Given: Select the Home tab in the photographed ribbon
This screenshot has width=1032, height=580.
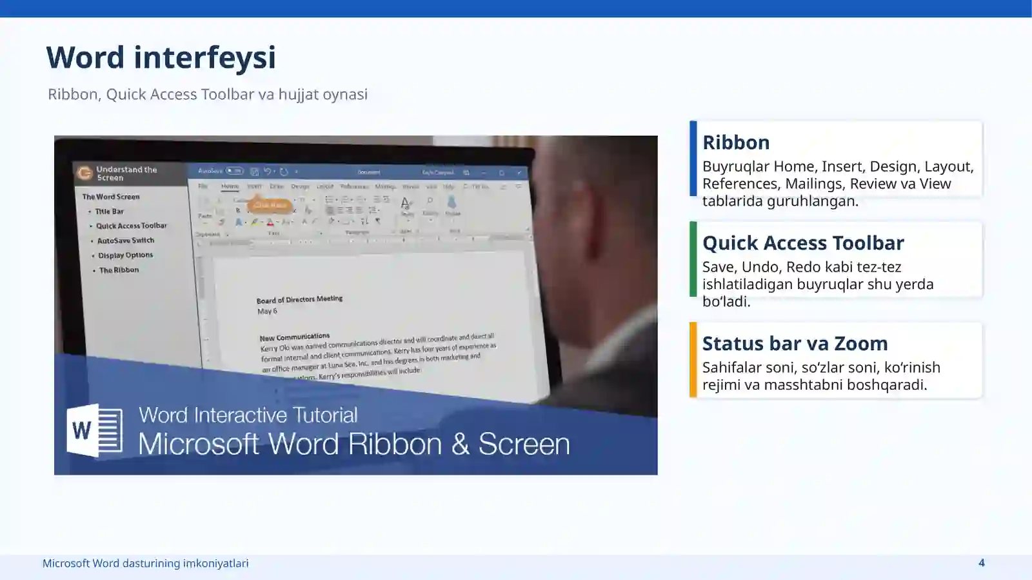Looking at the screenshot, I should tap(230, 186).
